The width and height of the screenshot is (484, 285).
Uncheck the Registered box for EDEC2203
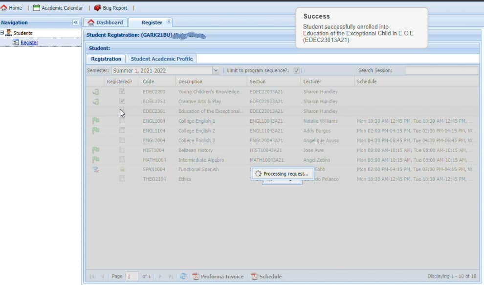(x=122, y=91)
